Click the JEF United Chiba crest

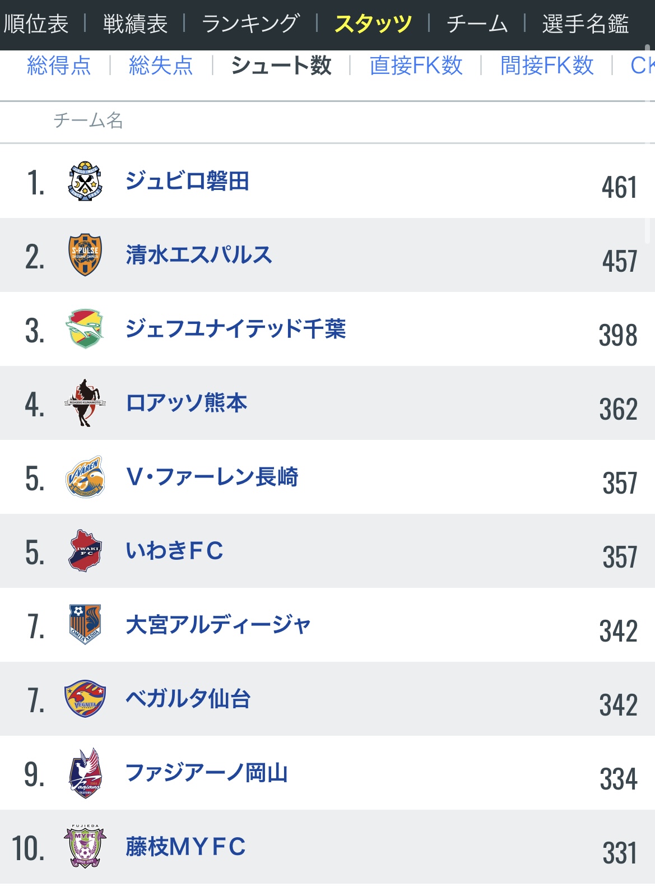tap(85, 329)
